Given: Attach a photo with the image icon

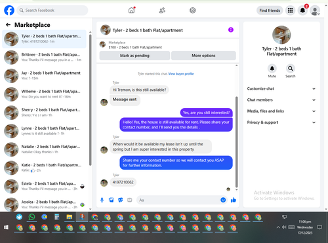Looking at the screenshot, I should pos(112,200).
